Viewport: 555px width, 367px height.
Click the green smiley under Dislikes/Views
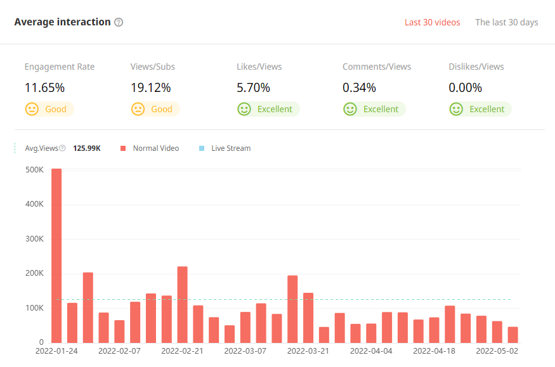pyautogui.click(x=455, y=109)
